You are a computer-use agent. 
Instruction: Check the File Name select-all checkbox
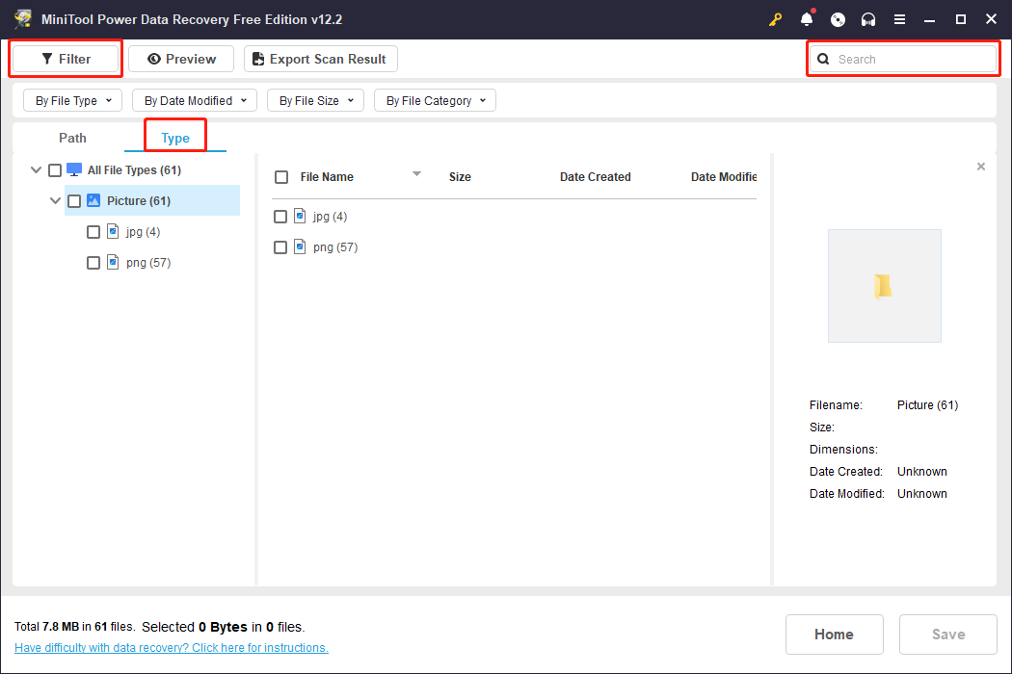[281, 177]
